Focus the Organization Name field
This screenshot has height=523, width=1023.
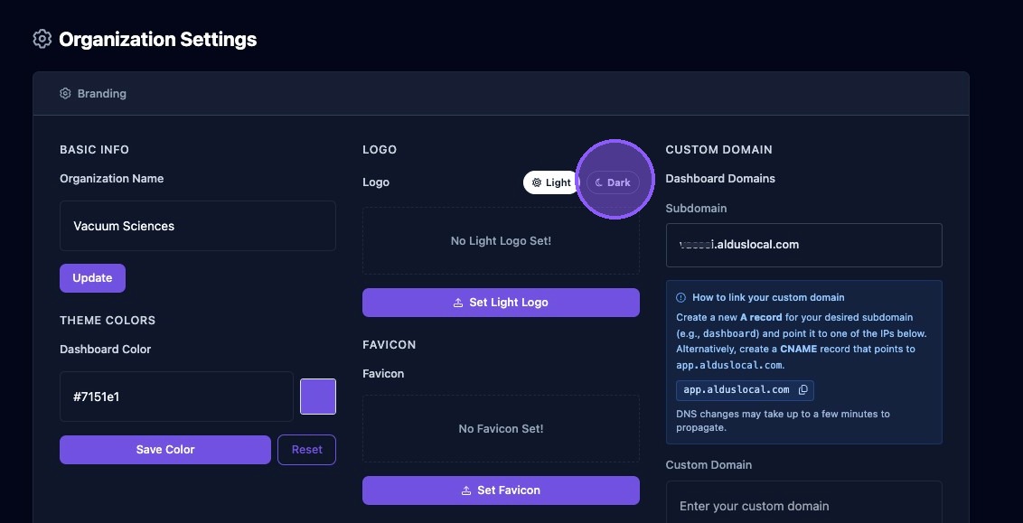coord(198,226)
